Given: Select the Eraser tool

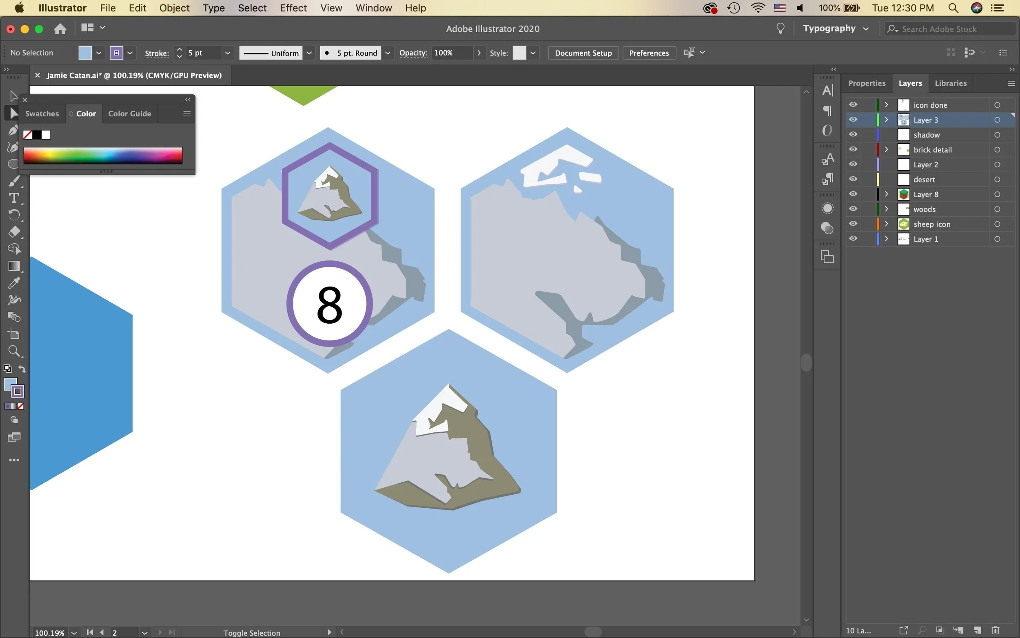Looking at the screenshot, I should coord(14,232).
